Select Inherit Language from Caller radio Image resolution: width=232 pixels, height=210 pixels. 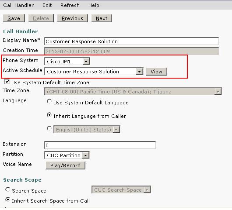click(x=49, y=115)
